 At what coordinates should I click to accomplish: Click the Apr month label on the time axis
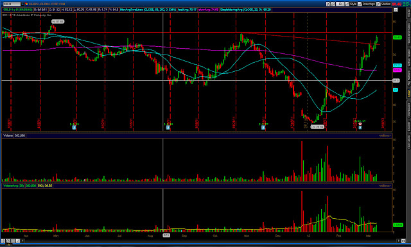(x=26, y=235)
